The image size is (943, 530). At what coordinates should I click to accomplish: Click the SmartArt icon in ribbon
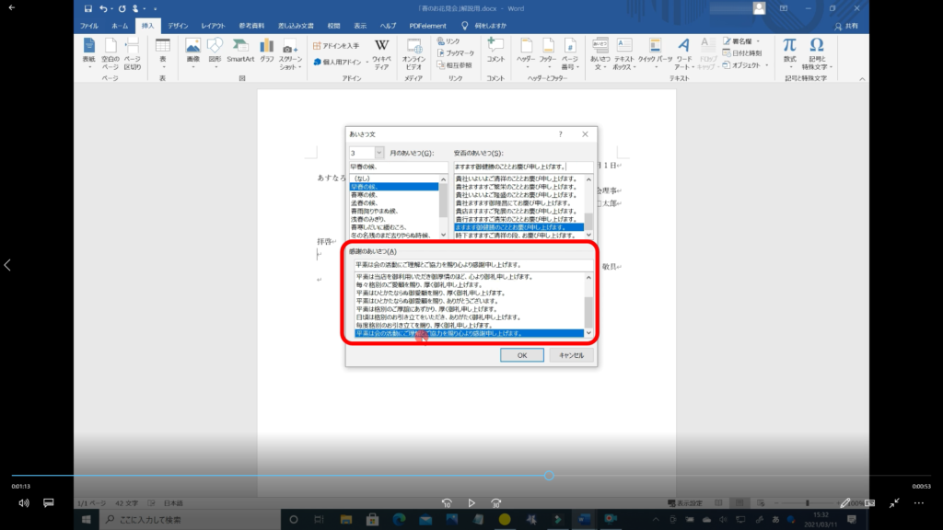pos(240,51)
